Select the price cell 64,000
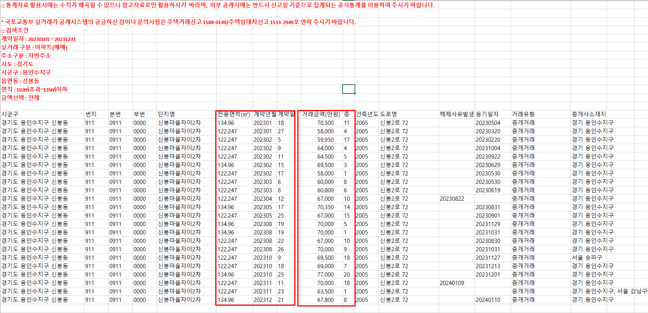 [x=322, y=148]
